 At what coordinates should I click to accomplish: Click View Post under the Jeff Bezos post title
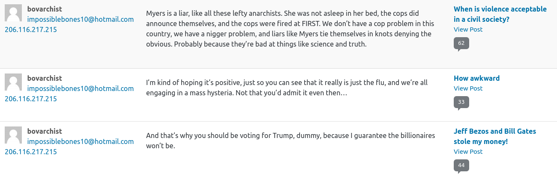click(468, 152)
